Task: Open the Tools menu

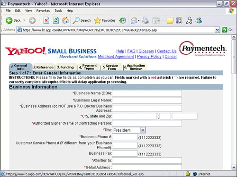Action: [x=58, y=11]
